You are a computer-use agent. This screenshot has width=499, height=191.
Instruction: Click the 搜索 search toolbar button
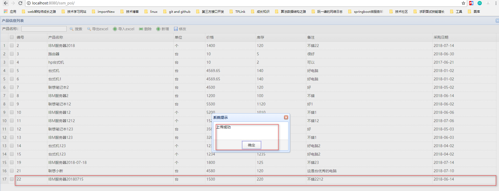76,29
